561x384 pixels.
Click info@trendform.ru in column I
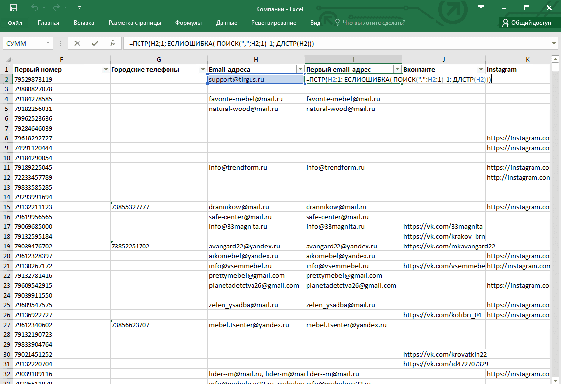[x=354, y=167]
